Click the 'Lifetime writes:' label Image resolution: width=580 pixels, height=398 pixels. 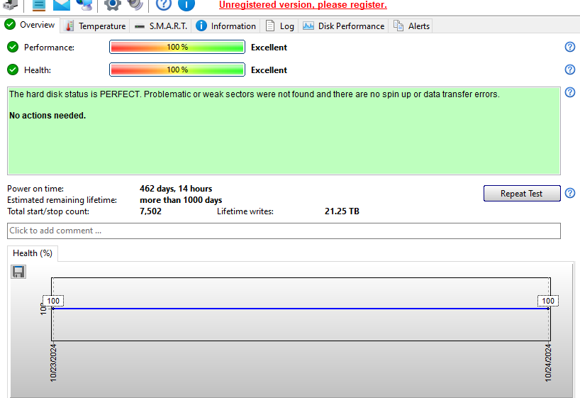[x=245, y=211]
